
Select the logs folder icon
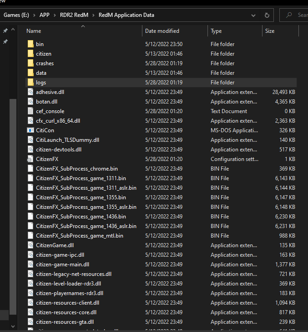pos(30,83)
